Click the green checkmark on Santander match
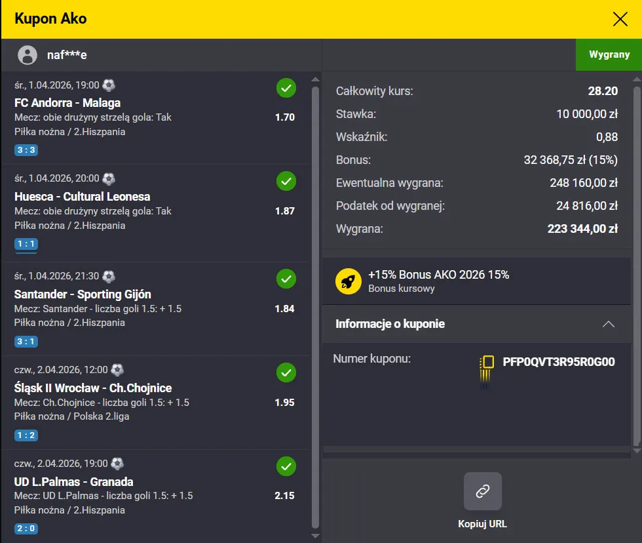This screenshot has width=642, height=543. [x=286, y=279]
